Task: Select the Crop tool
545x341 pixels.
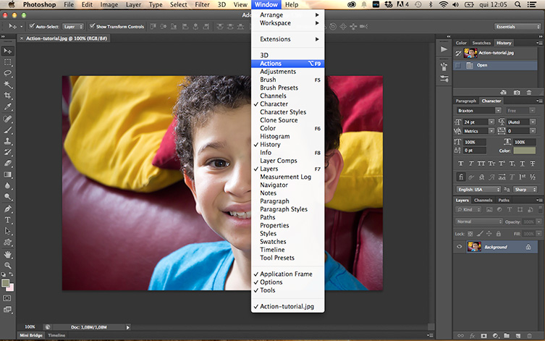Action: (8, 96)
